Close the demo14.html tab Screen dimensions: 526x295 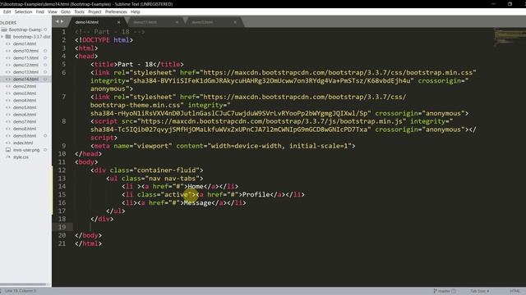point(118,22)
